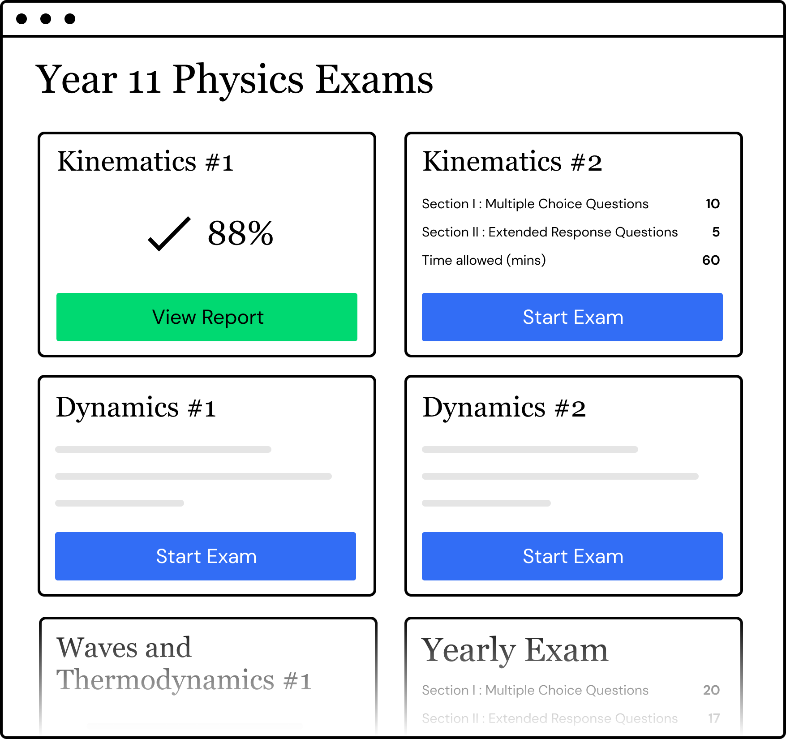Click the middle window control dot

pyautogui.click(x=46, y=19)
